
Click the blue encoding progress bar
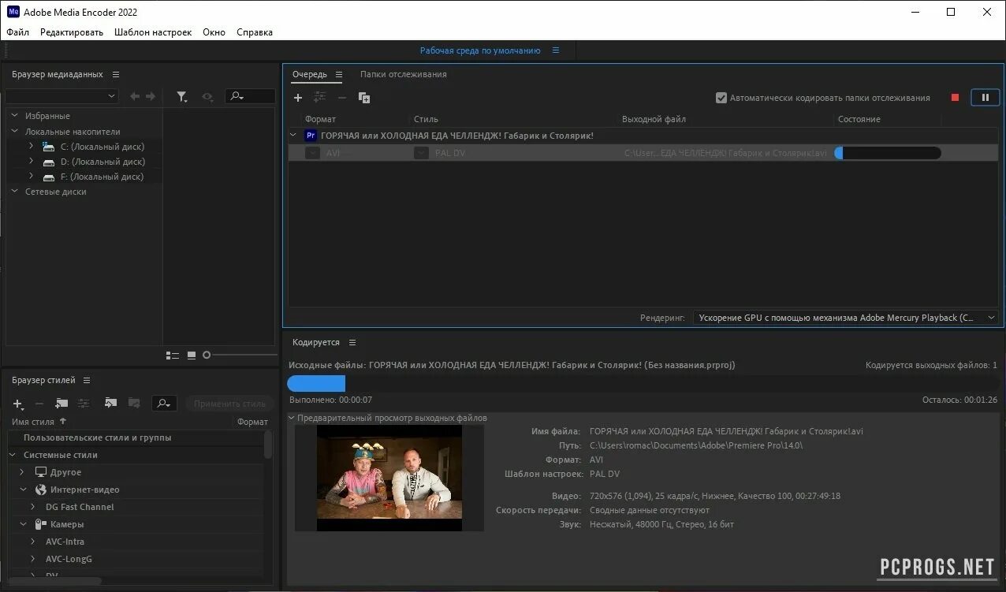(316, 384)
